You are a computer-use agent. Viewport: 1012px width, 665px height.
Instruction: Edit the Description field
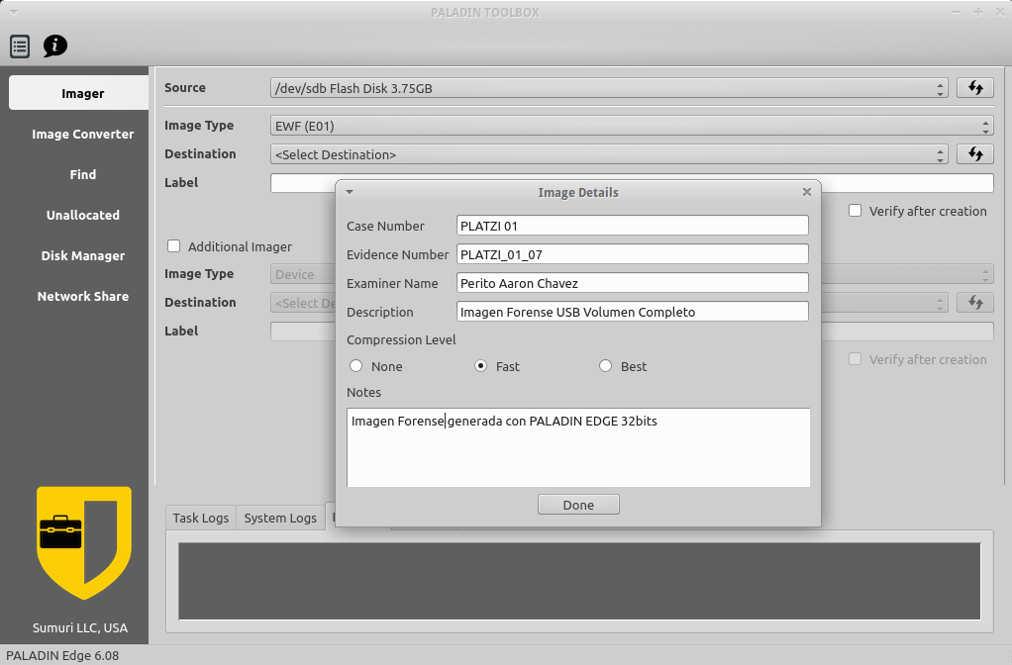tap(632, 312)
